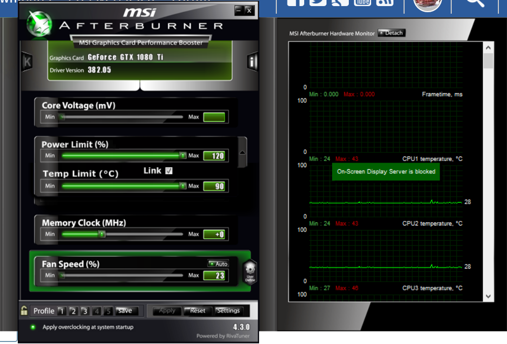Click the hardware monitor scrollbar thumb
This screenshot has height=344, width=507.
pyautogui.click(x=488, y=61)
